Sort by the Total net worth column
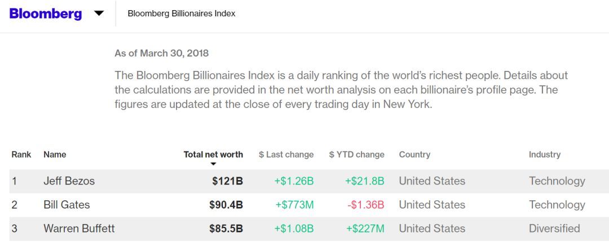 coord(213,154)
